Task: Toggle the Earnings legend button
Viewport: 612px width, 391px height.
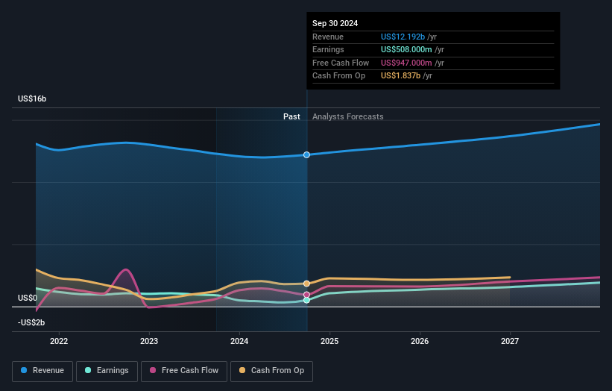Action: tap(107, 371)
